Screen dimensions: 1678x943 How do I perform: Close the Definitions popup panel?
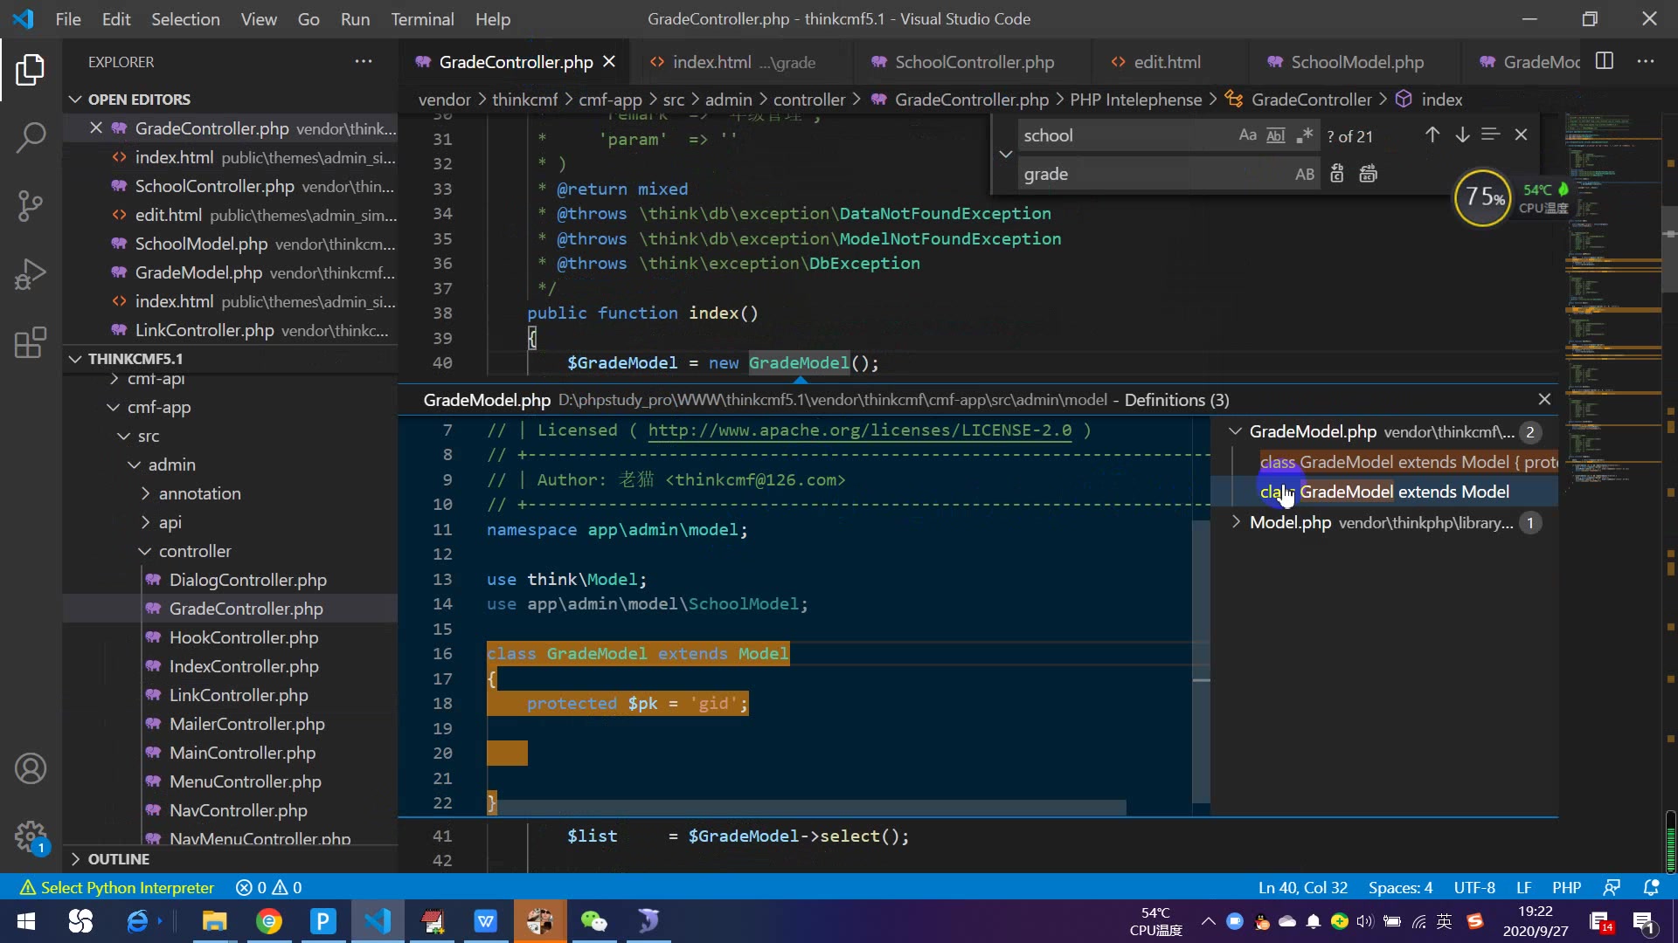[x=1544, y=400]
